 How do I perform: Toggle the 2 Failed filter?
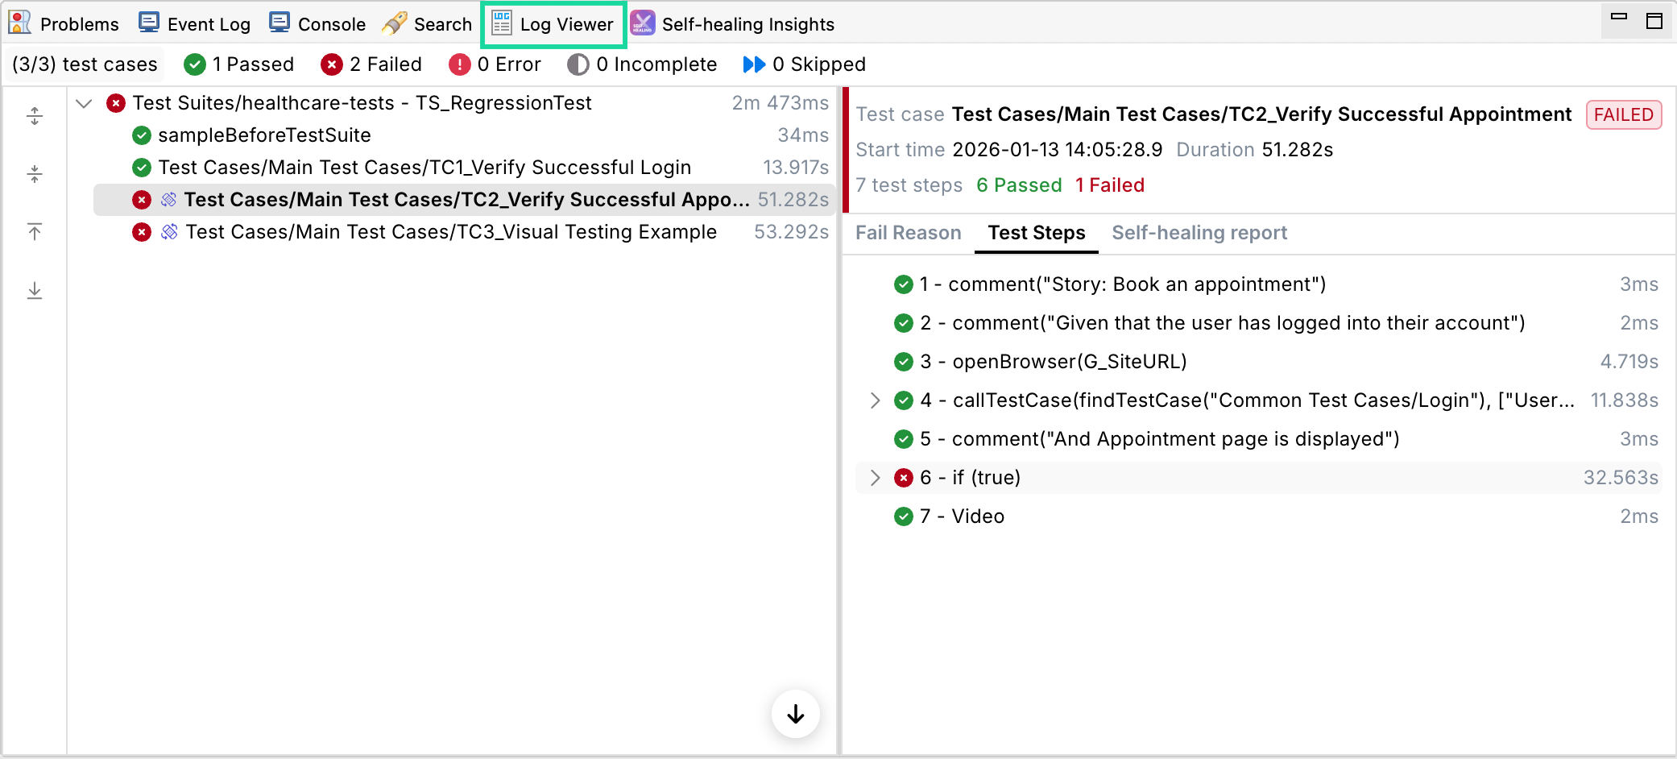[371, 64]
